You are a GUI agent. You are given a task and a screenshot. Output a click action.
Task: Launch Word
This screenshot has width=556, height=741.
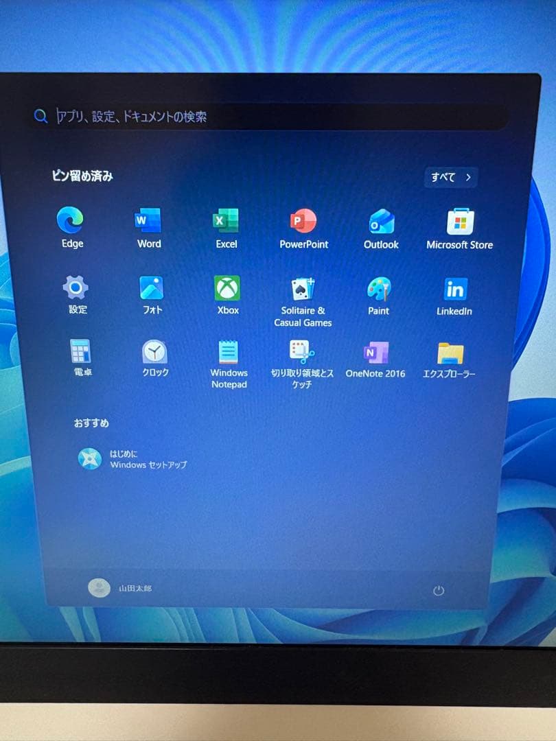coord(148,221)
